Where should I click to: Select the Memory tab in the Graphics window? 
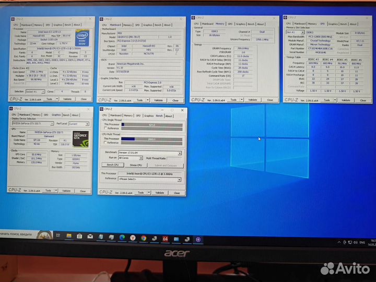coord(37,115)
